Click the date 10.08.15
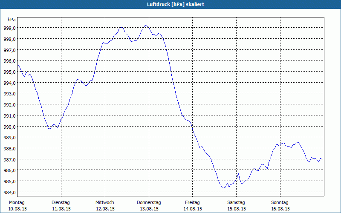The image size is (341, 213). pos(17,209)
